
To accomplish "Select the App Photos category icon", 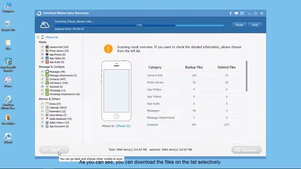I will pos(47,54).
